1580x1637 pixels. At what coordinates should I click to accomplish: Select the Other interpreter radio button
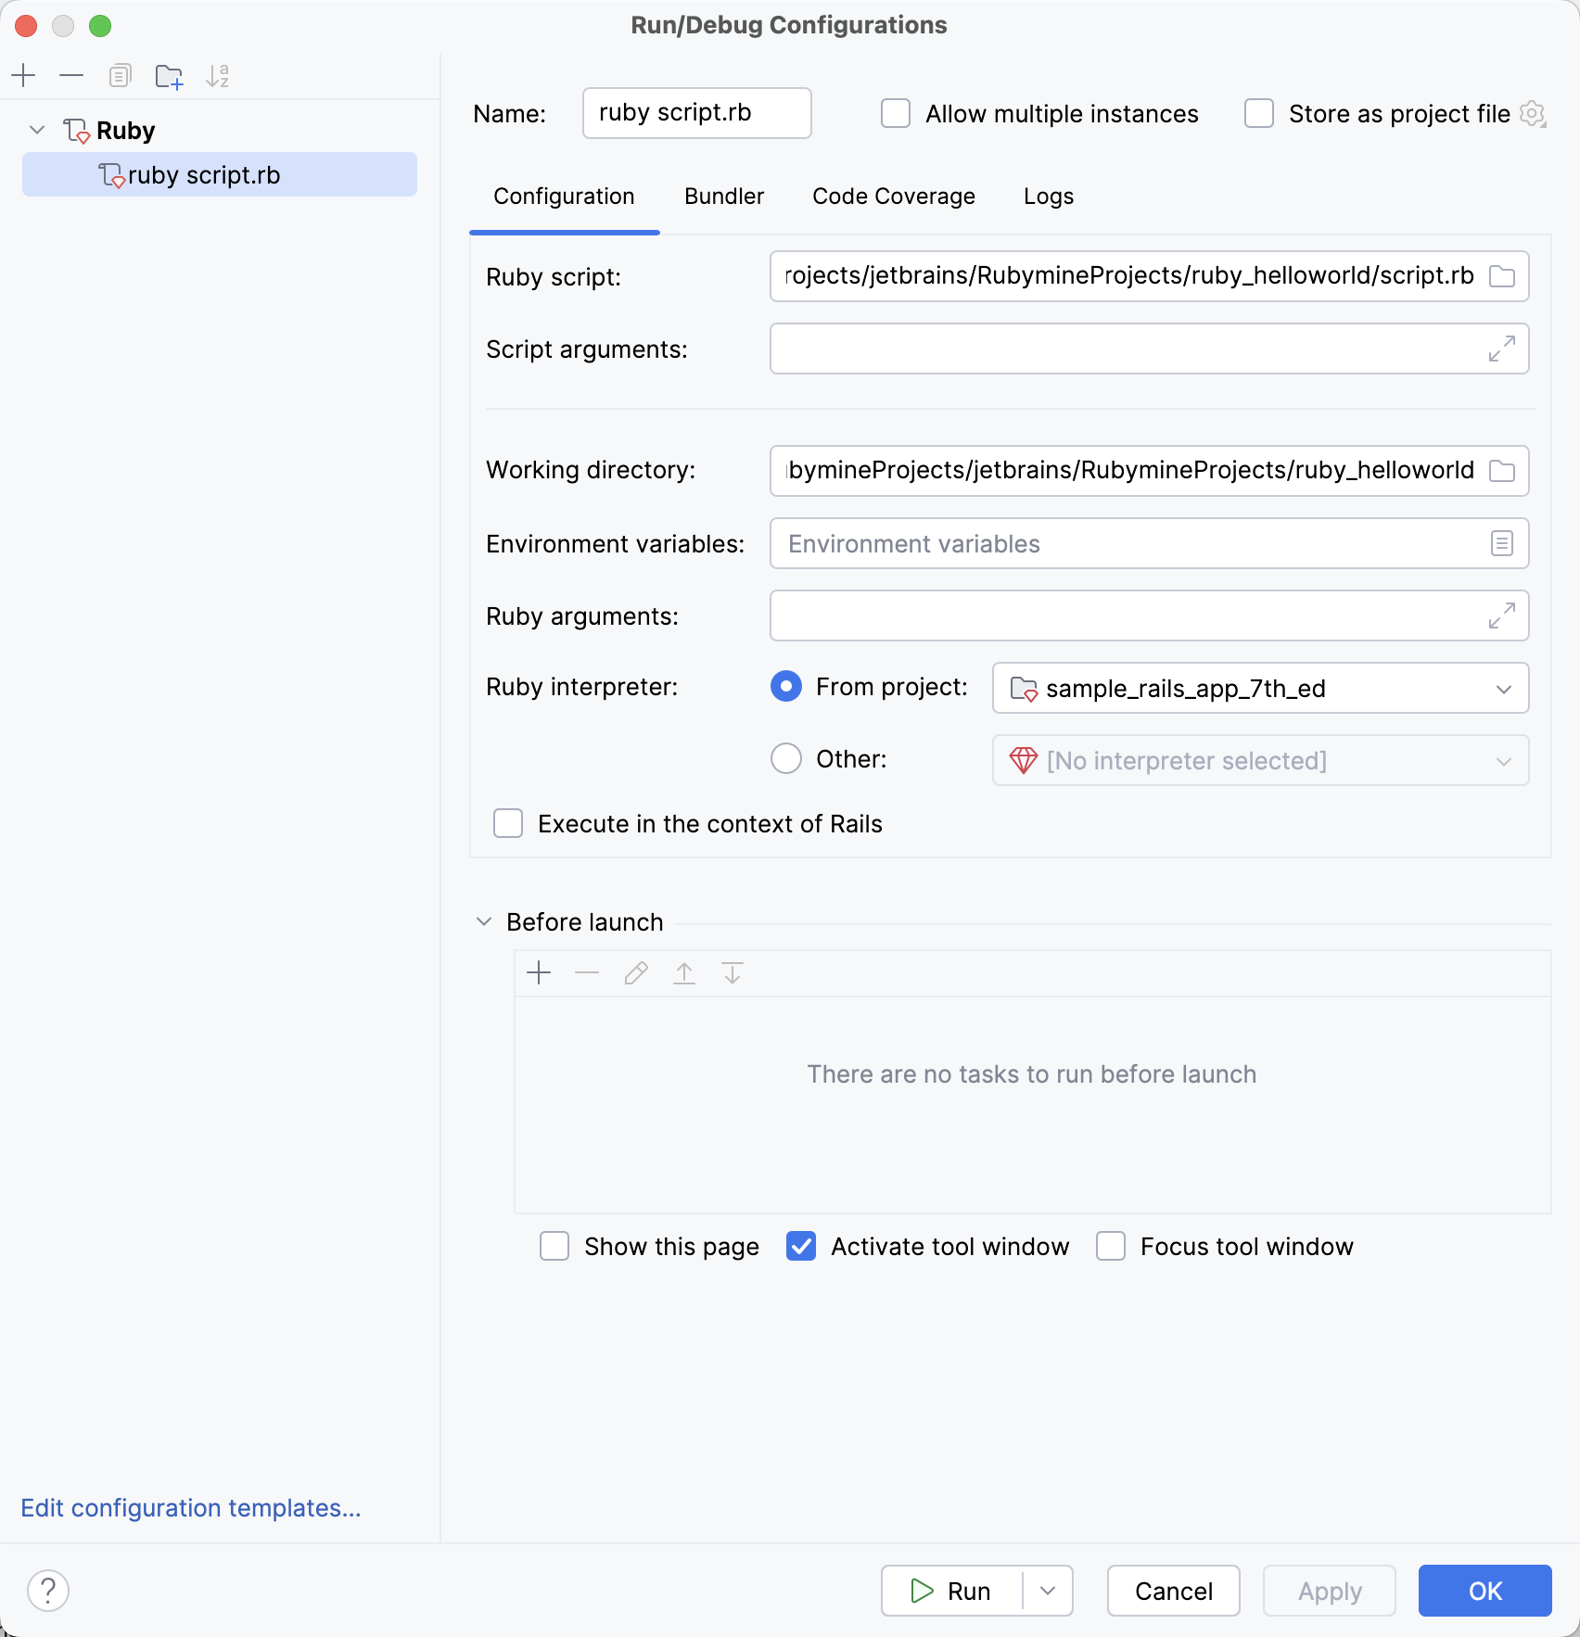(785, 758)
